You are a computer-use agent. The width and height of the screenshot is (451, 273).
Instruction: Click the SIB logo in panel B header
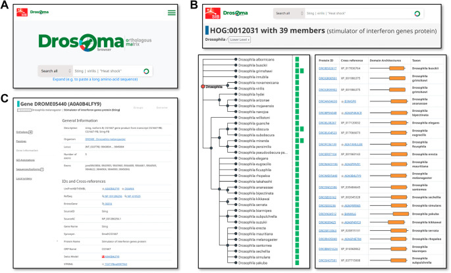click(213, 14)
